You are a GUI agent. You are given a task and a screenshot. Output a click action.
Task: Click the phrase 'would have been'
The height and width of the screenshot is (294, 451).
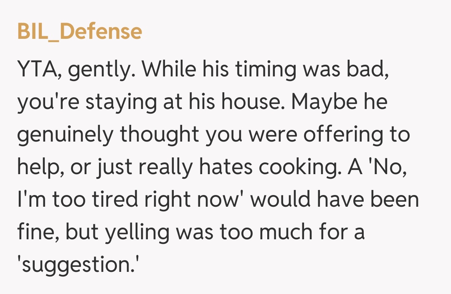coord(334,200)
